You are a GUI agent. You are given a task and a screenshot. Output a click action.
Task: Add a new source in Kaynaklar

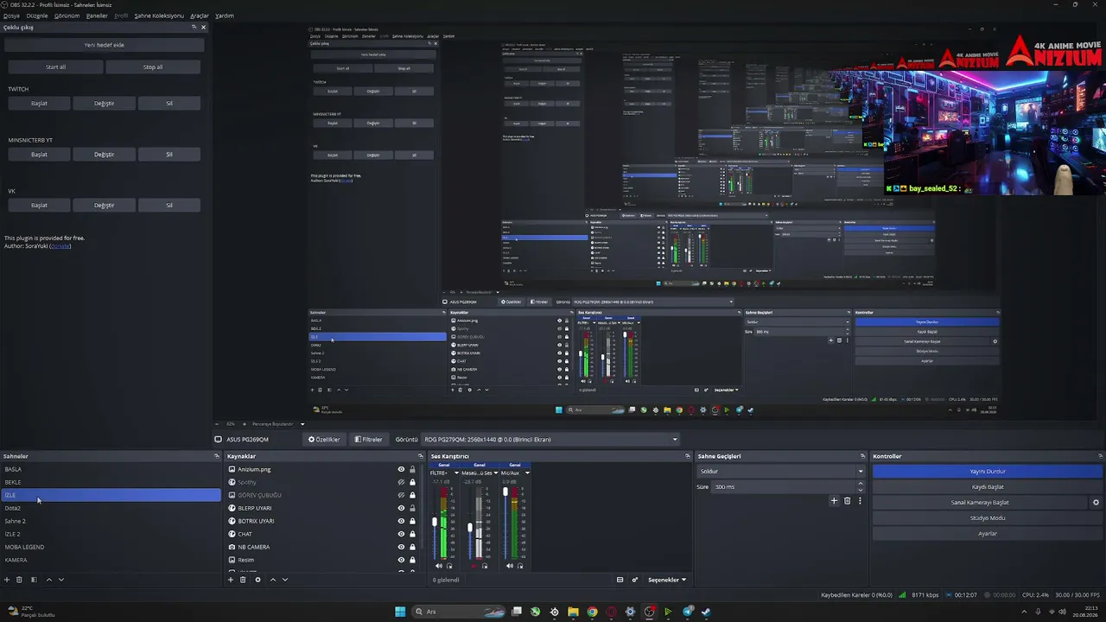pos(231,580)
